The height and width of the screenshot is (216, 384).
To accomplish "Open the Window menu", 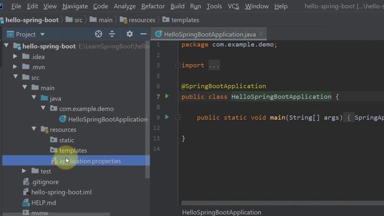I will (257, 7).
